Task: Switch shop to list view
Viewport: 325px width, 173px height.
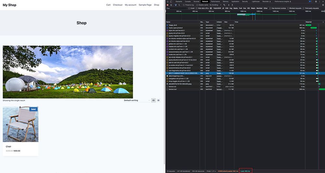Action: 159,100
